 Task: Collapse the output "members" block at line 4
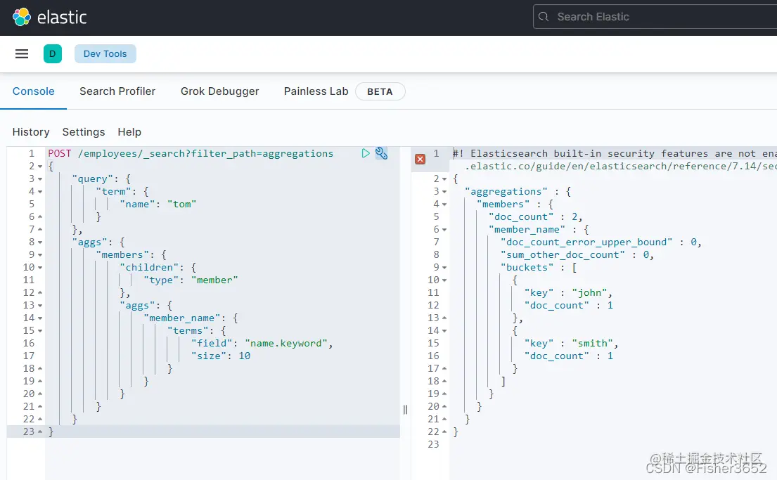point(444,204)
